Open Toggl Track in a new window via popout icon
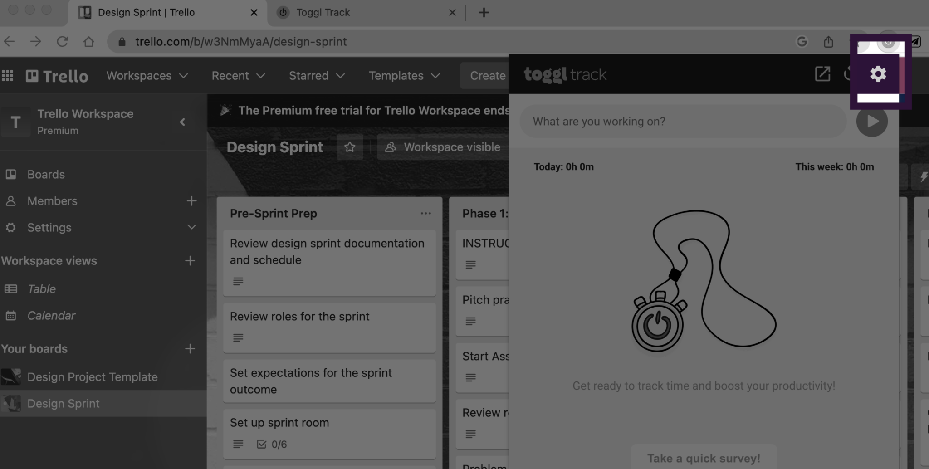Image resolution: width=929 pixels, height=469 pixels. 822,74
